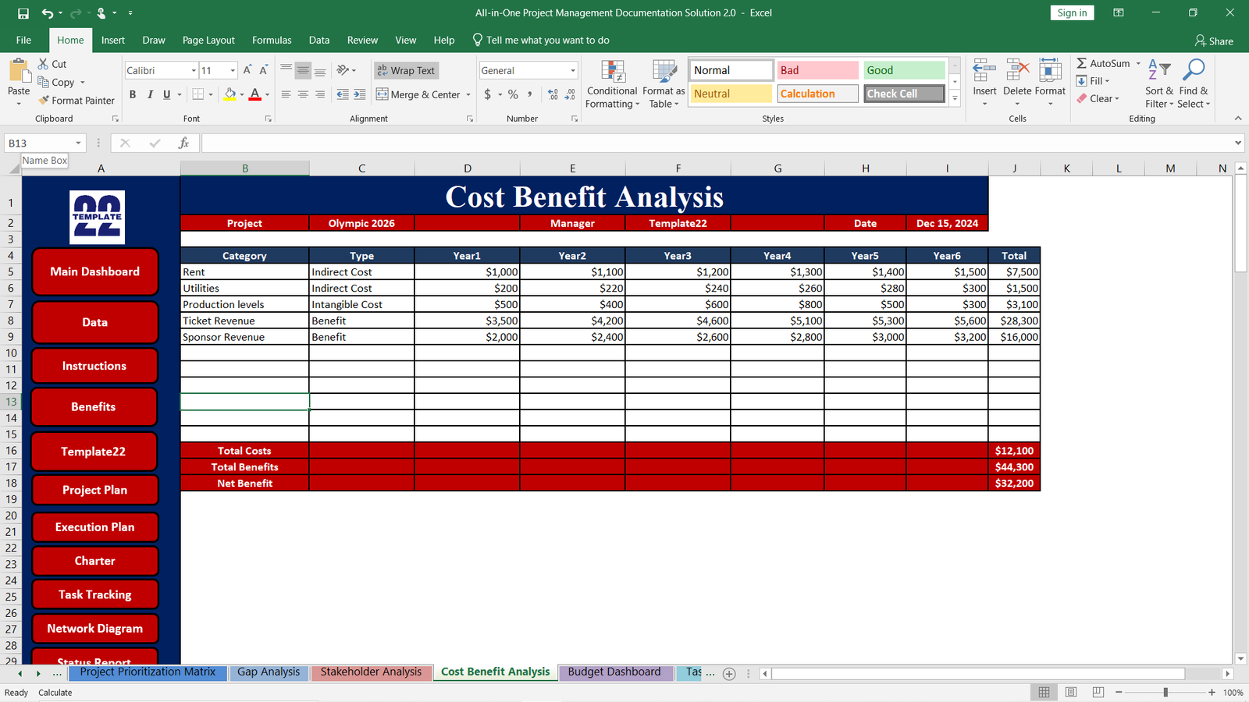This screenshot has width=1249, height=702.
Task: Click the Cut scissors icon
Action: (x=44, y=64)
